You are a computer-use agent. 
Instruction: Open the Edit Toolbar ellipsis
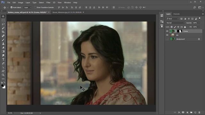click(3, 79)
